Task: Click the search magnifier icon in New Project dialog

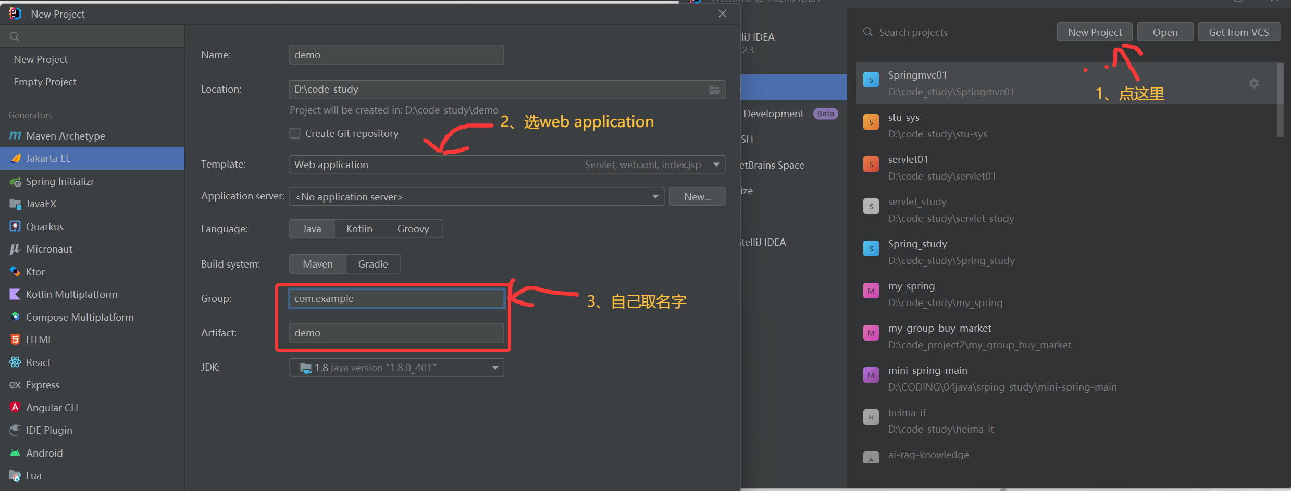Action: tap(15, 36)
